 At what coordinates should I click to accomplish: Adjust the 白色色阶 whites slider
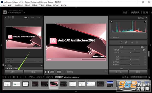[x=130, y=62]
